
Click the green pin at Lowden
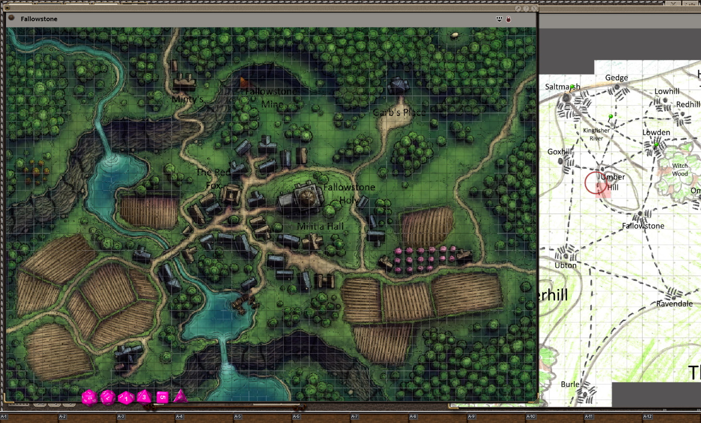656,145
